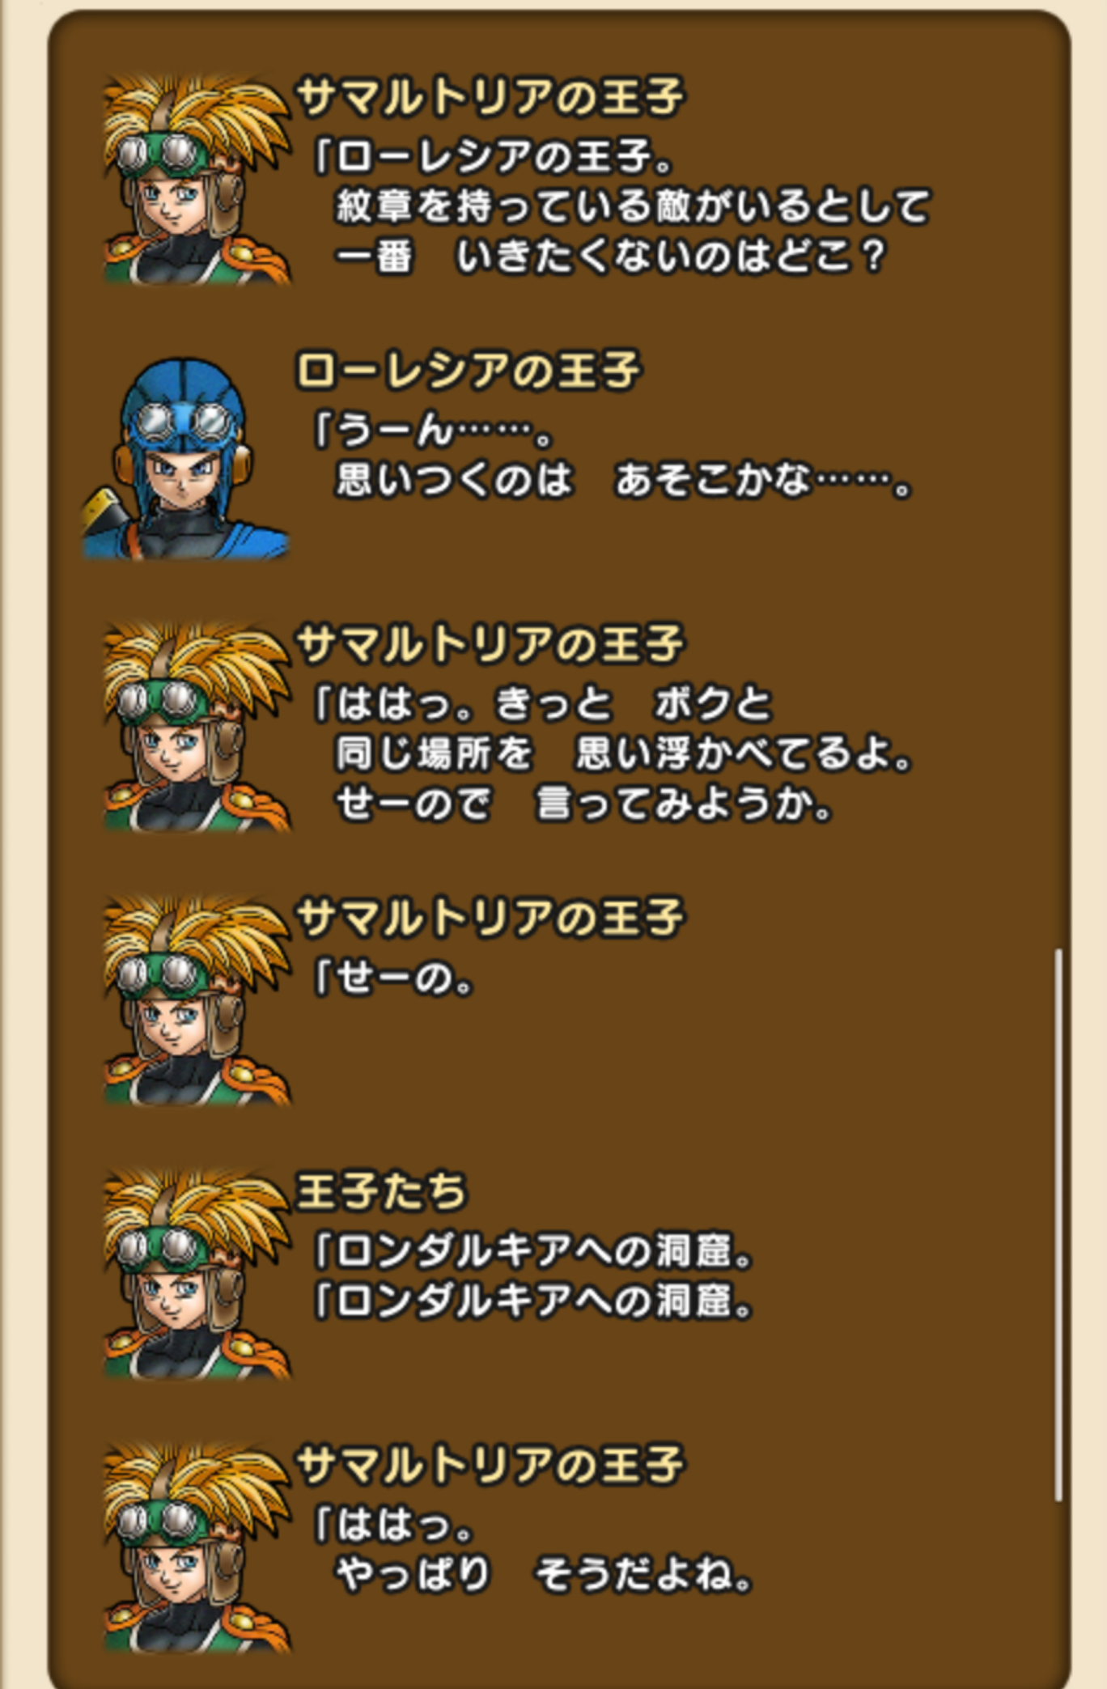
Task: Click the text やっぱり そうだよね。
Action: tap(544, 1575)
